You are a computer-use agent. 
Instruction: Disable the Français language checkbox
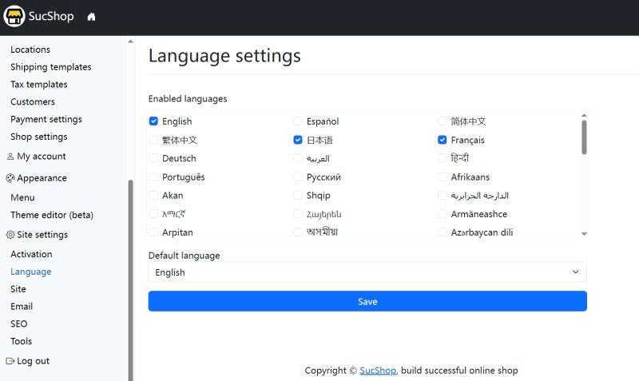[x=443, y=140]
